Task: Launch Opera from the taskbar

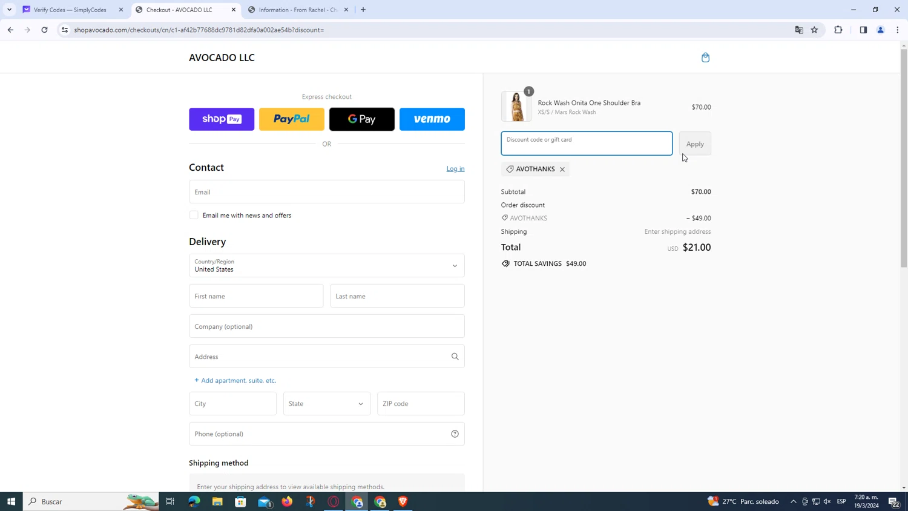Action: (x=334, y=501)
